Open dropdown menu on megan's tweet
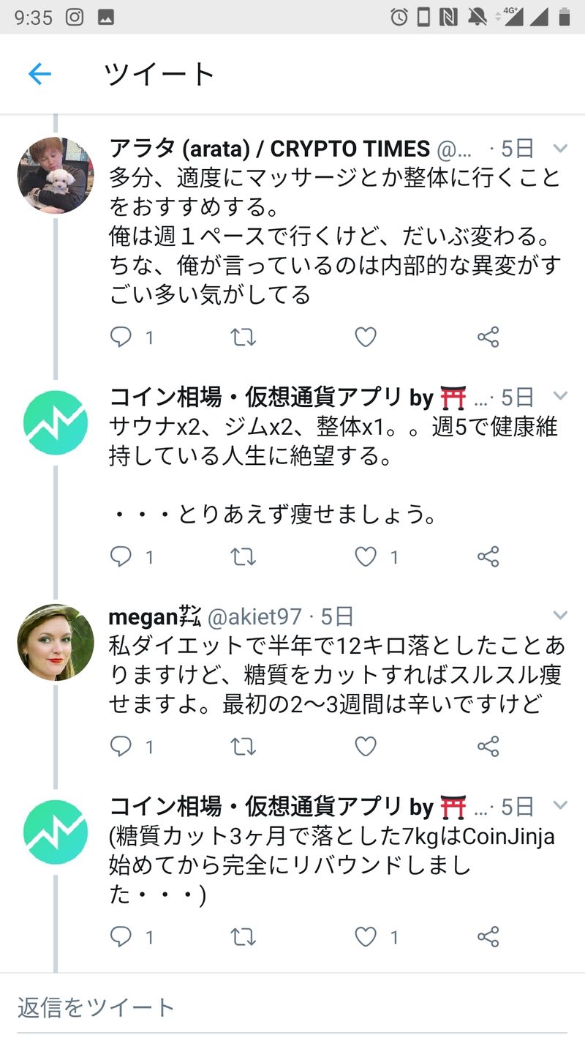 coord(560,615)
